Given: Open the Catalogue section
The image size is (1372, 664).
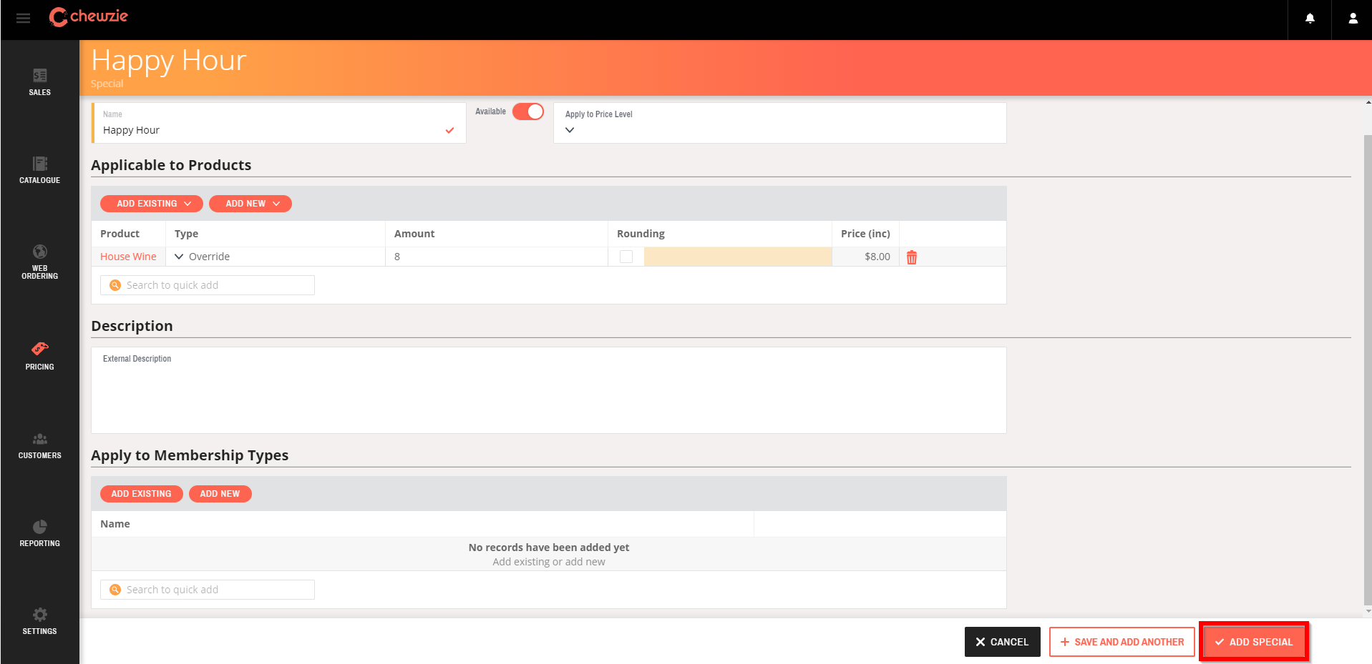Looking at the screenshot, I should tap(40, 170).
